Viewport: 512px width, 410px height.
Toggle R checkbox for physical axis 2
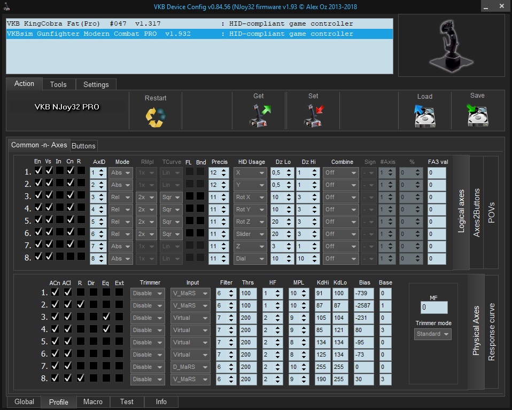click(x=80, y=304)
